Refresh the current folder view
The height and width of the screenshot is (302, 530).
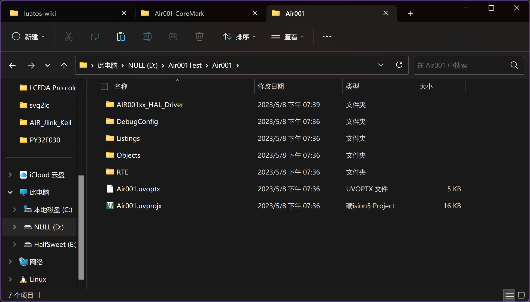click(x=399, y=65)
